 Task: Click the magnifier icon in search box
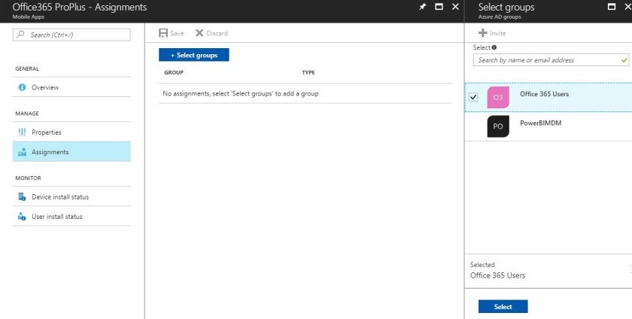coord(21,35)
